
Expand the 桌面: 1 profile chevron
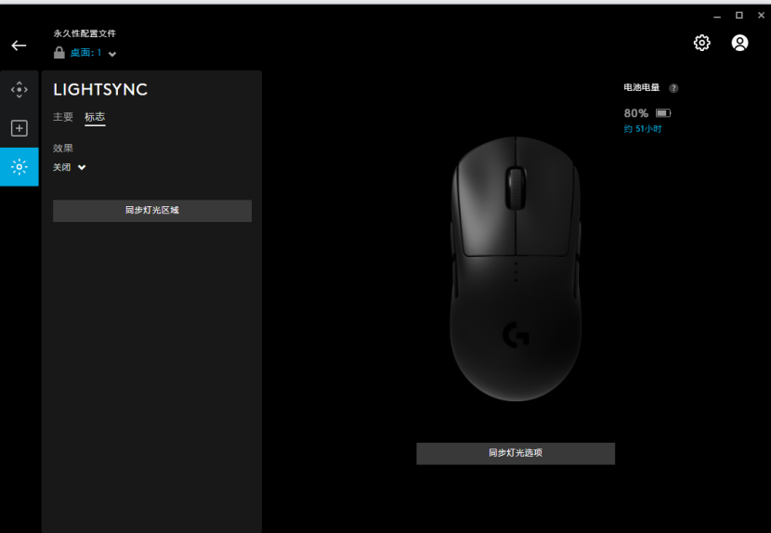[112, 54]
